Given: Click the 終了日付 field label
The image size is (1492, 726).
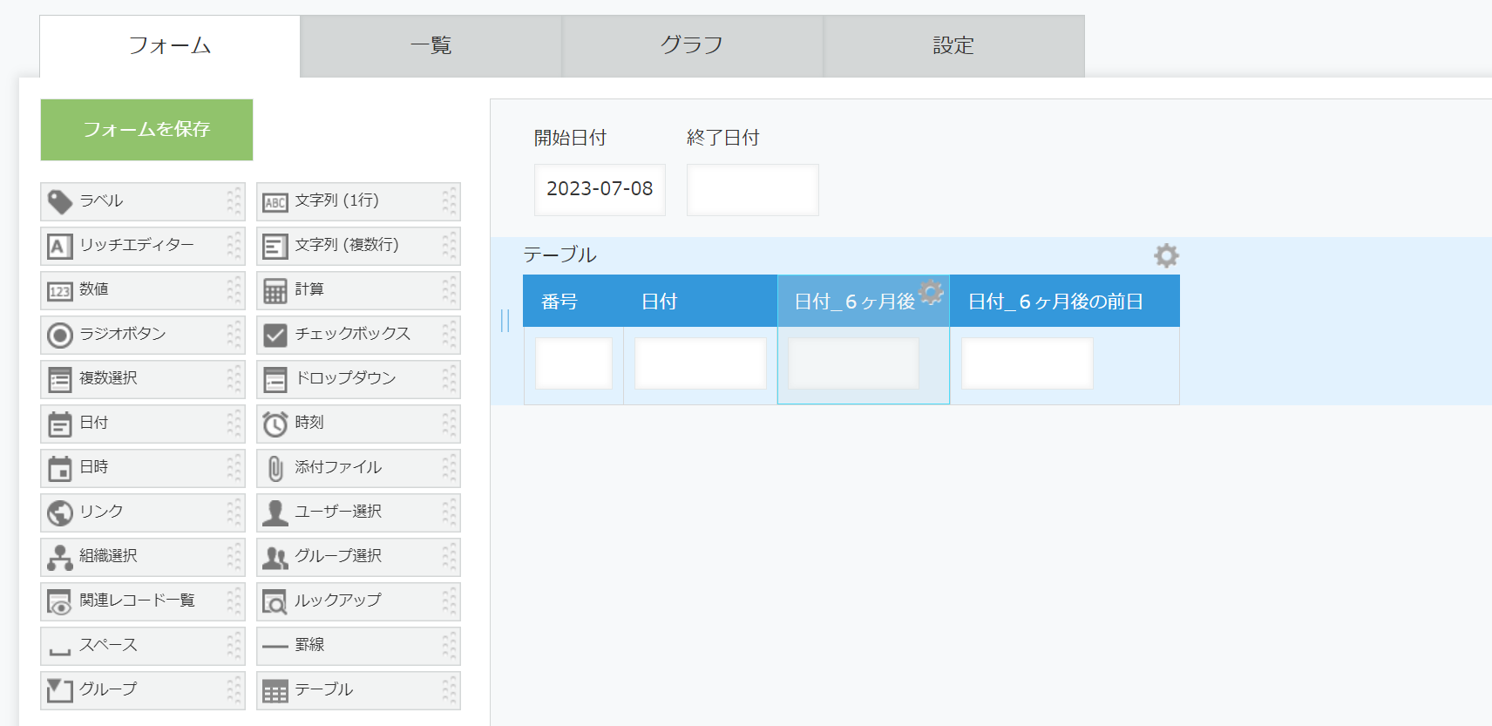Looking at the screenshot, I should (x=722, y=138).
